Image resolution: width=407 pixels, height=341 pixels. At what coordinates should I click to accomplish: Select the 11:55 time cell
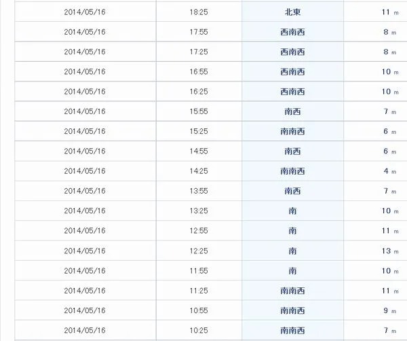[x=199, y=271]
